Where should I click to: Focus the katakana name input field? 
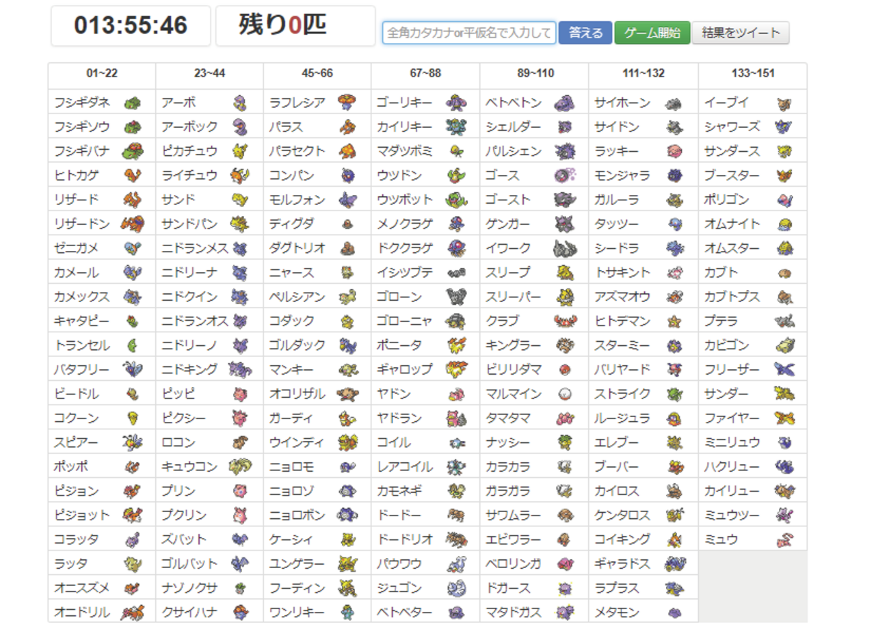[x=469, y=32]
